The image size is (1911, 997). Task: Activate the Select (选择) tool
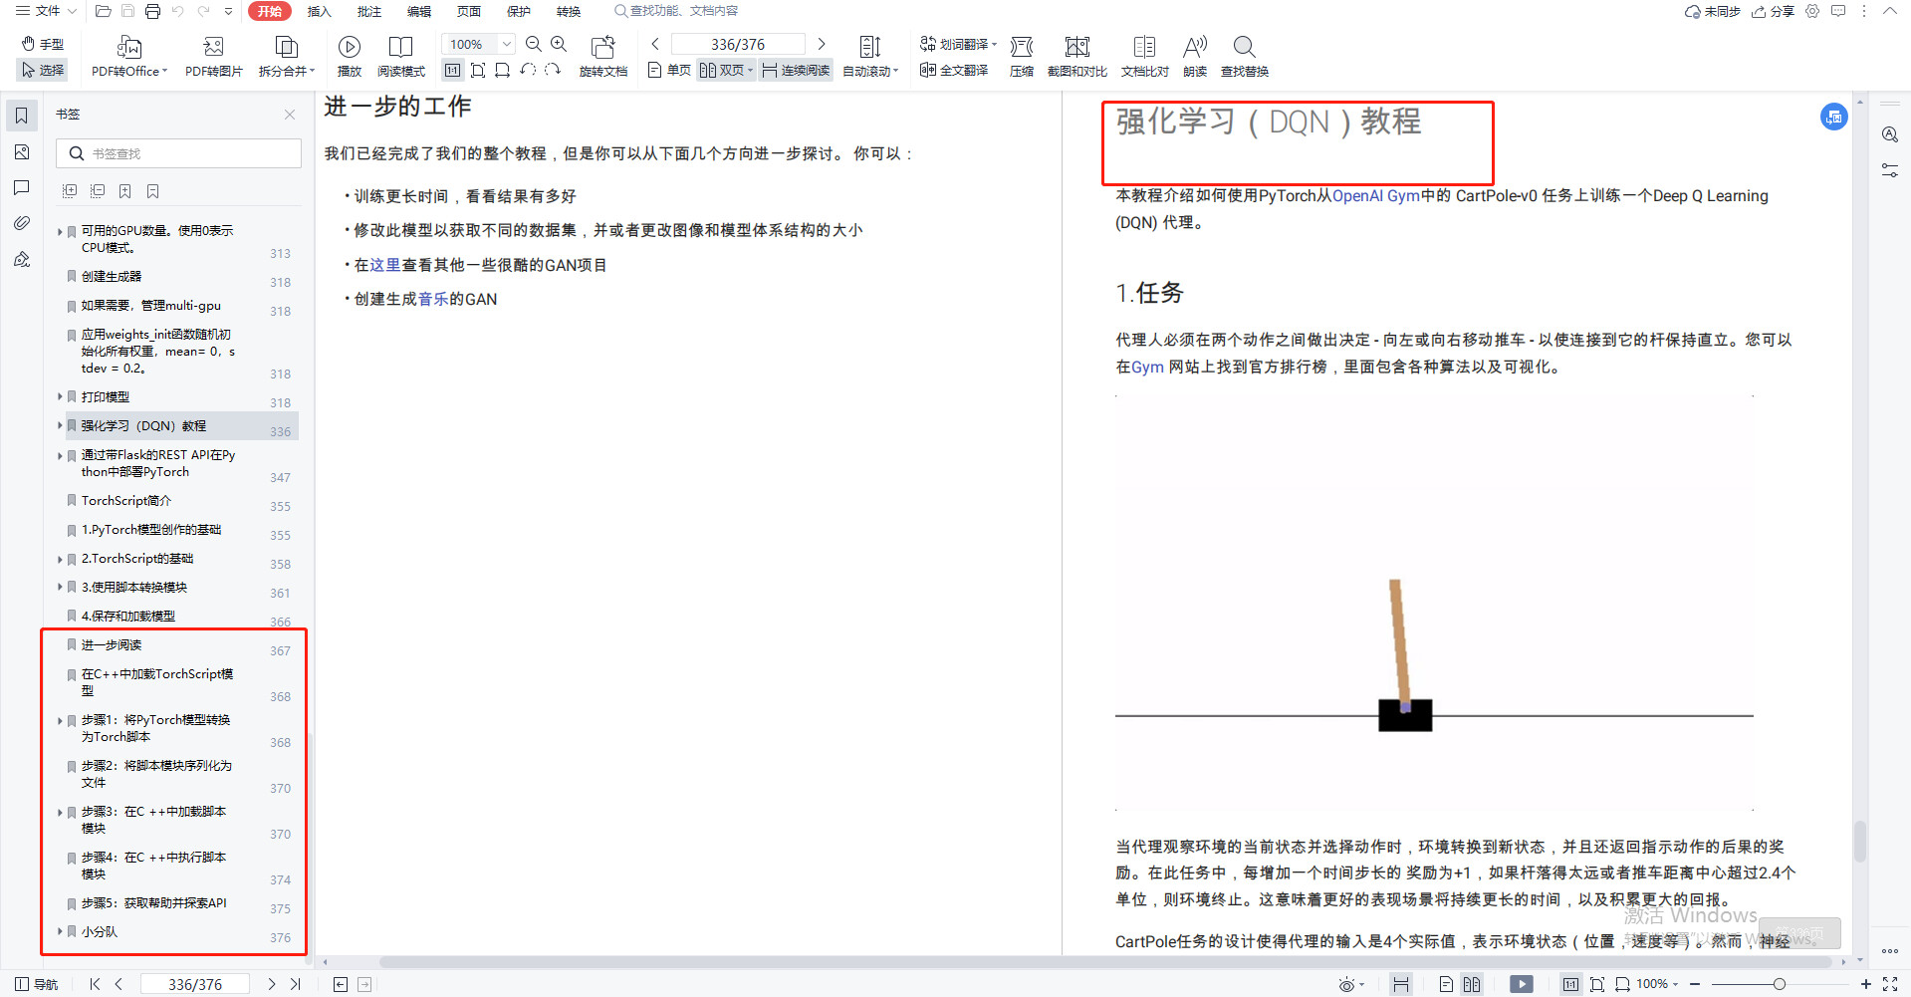[43, 70]
